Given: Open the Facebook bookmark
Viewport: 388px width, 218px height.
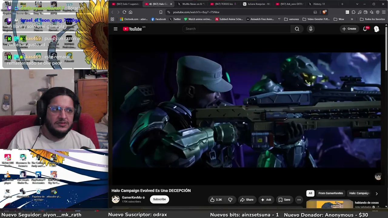Looking at the screenshot, I should (159, 19).
